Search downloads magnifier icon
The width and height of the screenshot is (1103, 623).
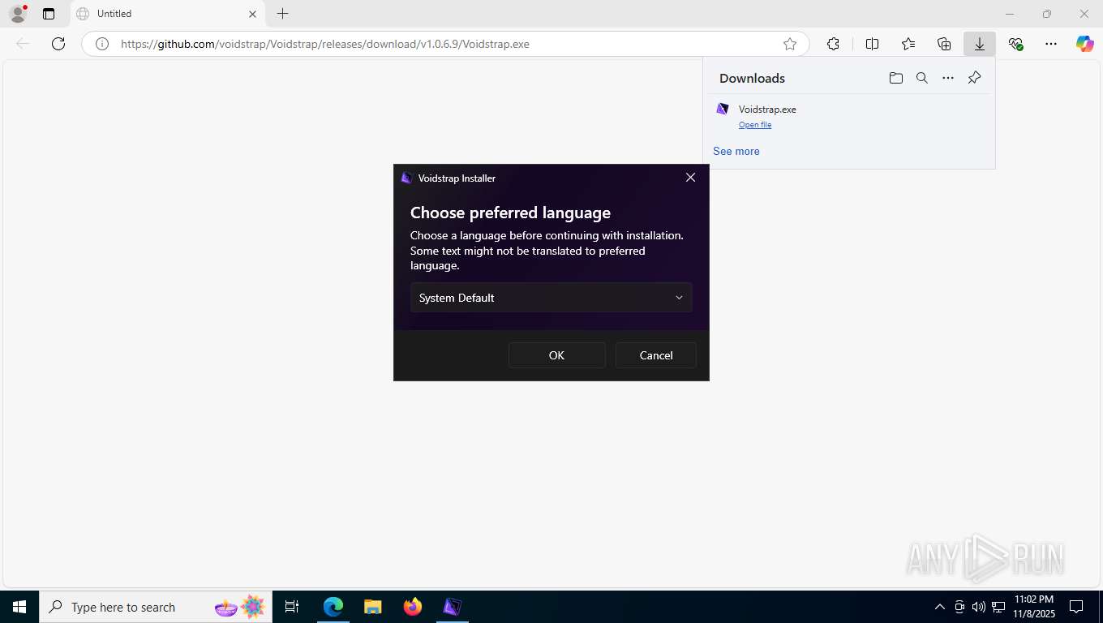[922, 78]
